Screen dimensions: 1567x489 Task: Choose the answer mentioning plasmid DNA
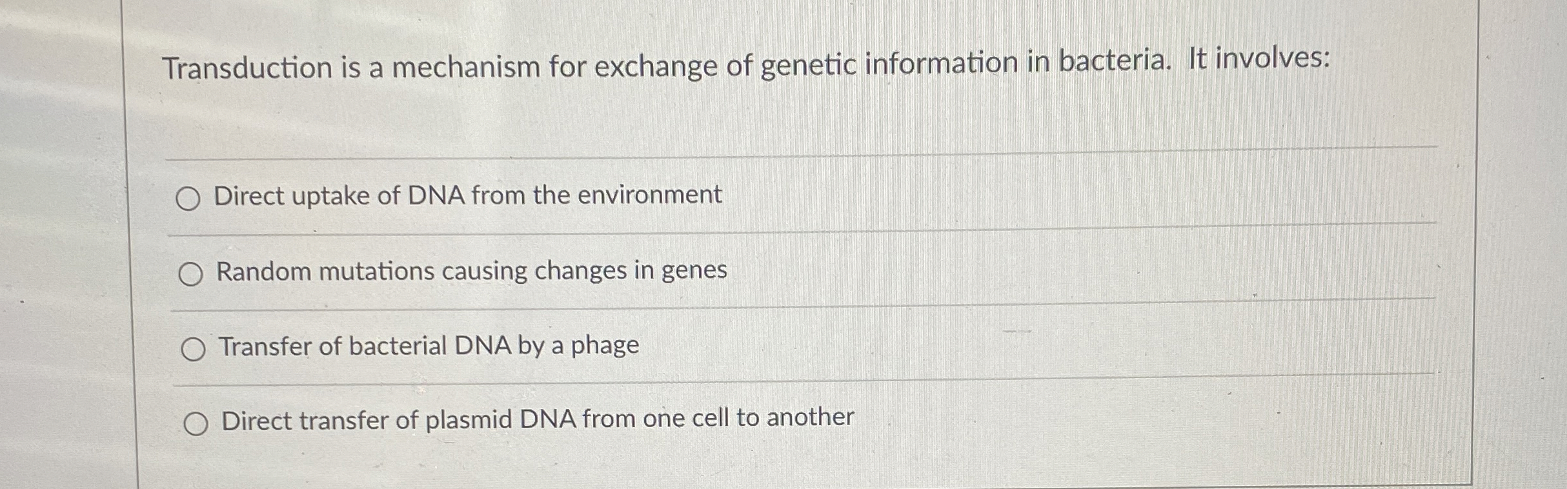[538, 420]
